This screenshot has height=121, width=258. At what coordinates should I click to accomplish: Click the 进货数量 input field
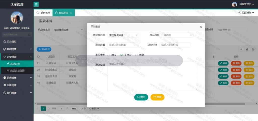[123, 45]
